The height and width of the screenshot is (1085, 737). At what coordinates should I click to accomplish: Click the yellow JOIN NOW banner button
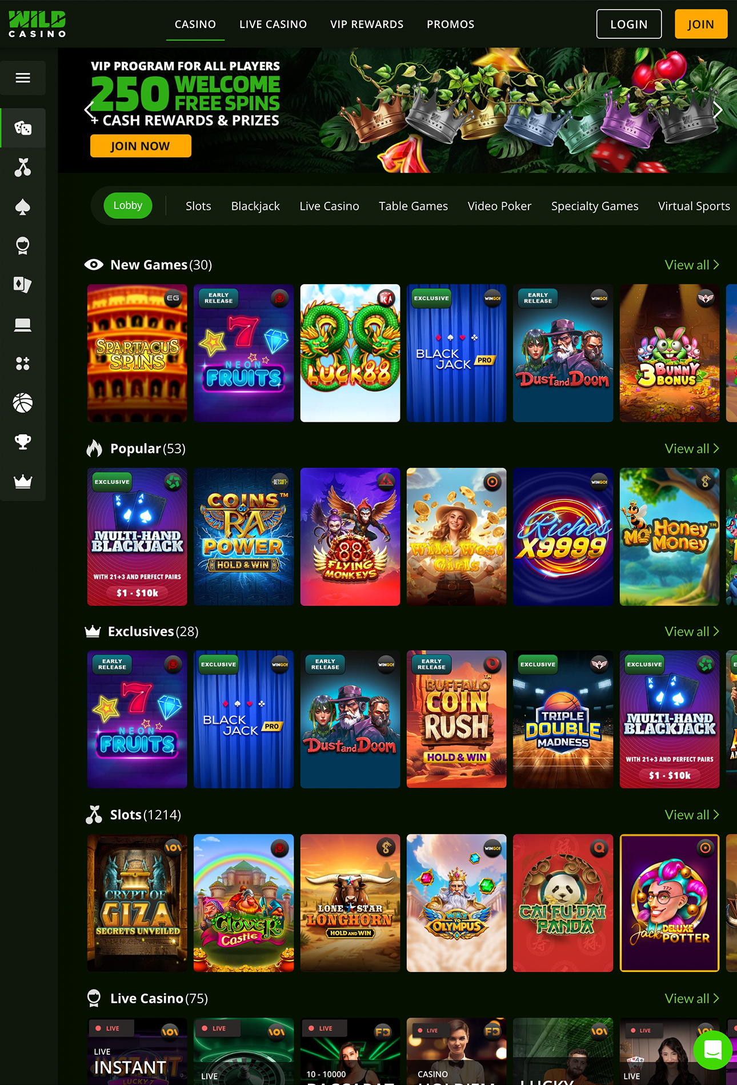141,146
